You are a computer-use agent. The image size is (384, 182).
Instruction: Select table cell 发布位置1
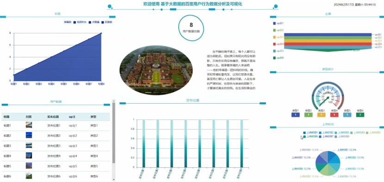click(54, 126)
